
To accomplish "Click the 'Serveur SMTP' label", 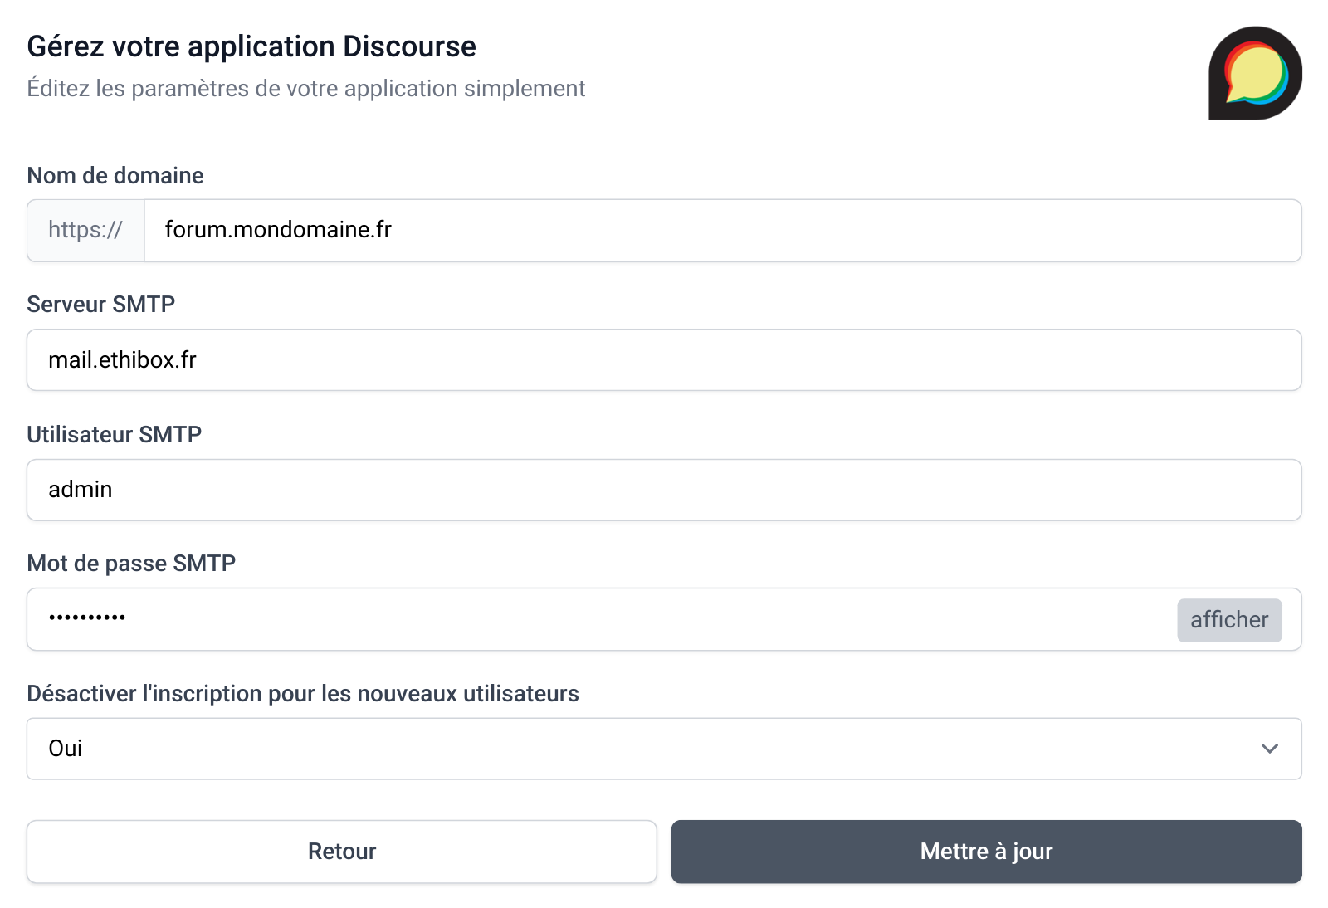I will click(x=100, y=305).
